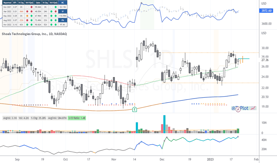Click the 40M lower indicator axis label

(264, 140)
